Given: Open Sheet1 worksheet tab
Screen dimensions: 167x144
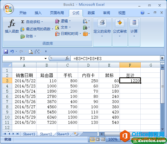Looking at the screenshot, I should pyautogui.click(x=29, y=134).
